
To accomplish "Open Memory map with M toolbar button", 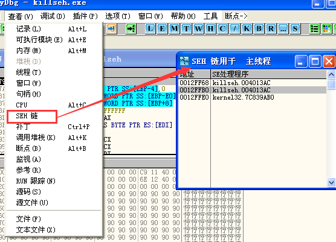I will 175,28.
